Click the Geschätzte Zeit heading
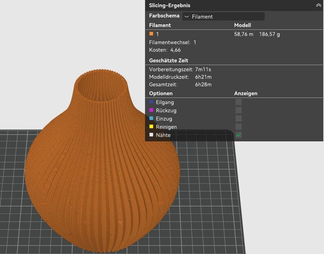Image resolution: width=324 pixels, height=254 pixels. (169, 60)
